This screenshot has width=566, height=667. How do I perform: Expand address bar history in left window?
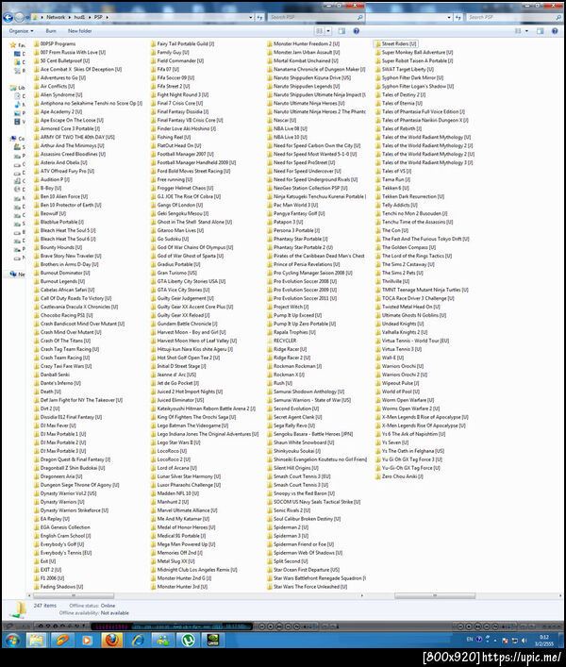pyautogui.click(x=251, y=17)
